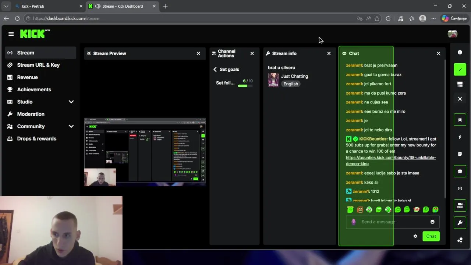Open the emoji picker in the message box

coord(432,222)
